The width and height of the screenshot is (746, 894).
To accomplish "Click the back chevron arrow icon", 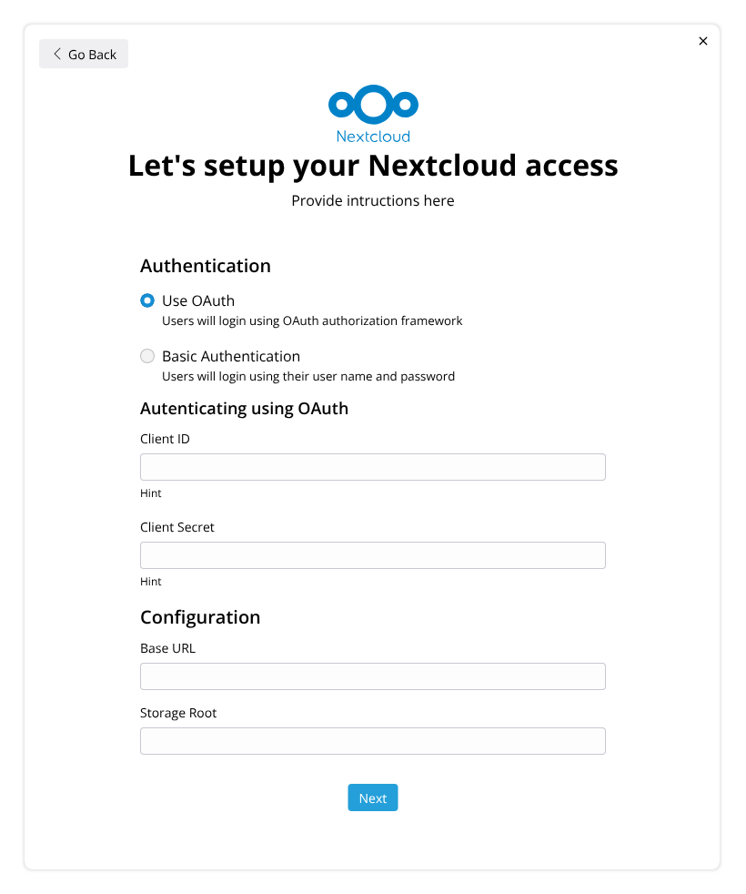I will 57,54.
